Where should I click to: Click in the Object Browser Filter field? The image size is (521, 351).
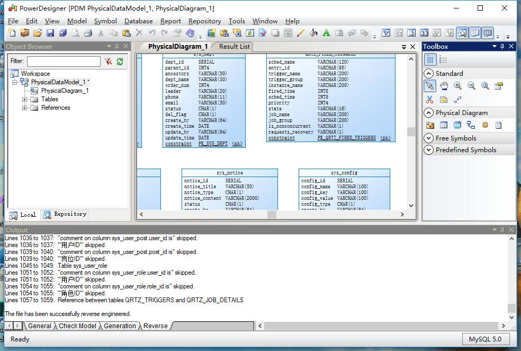pos(64,61)
